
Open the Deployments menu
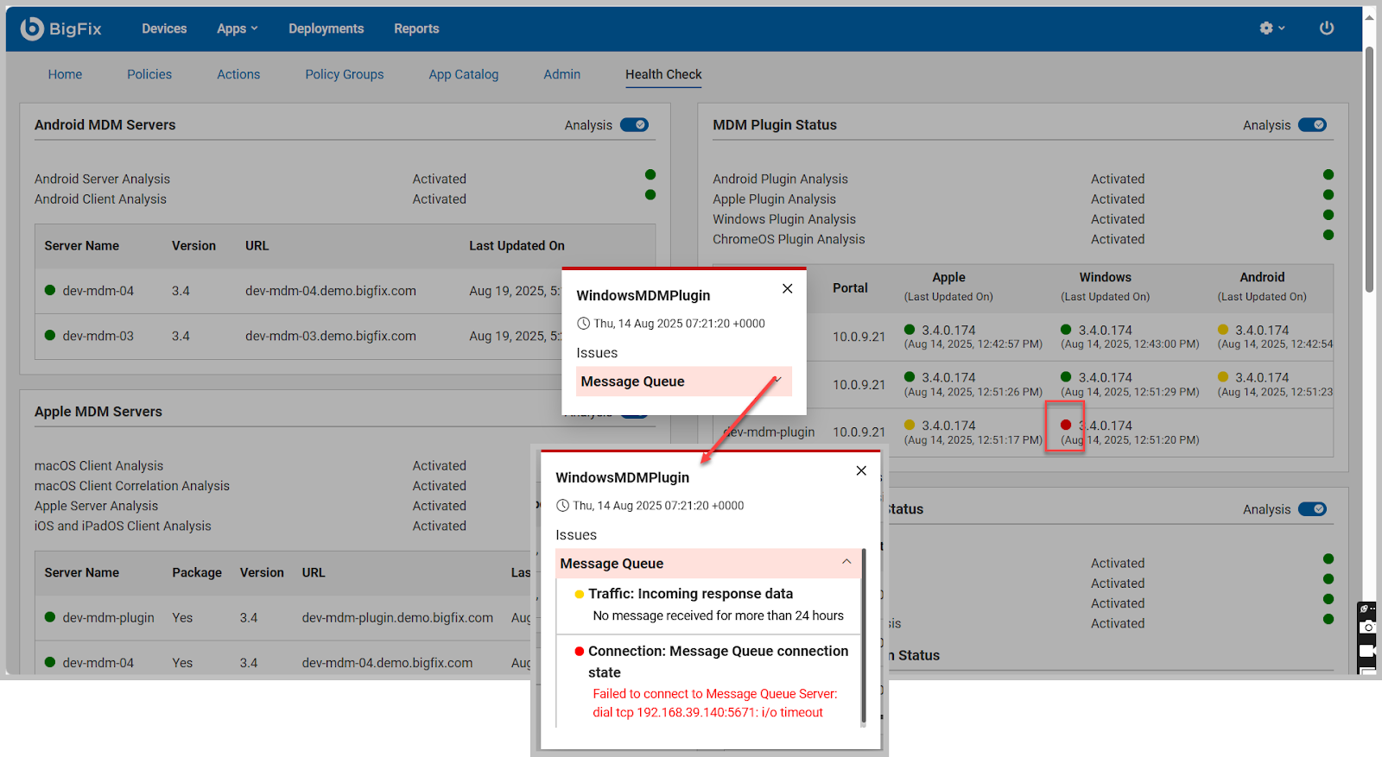tap(326, 28)
